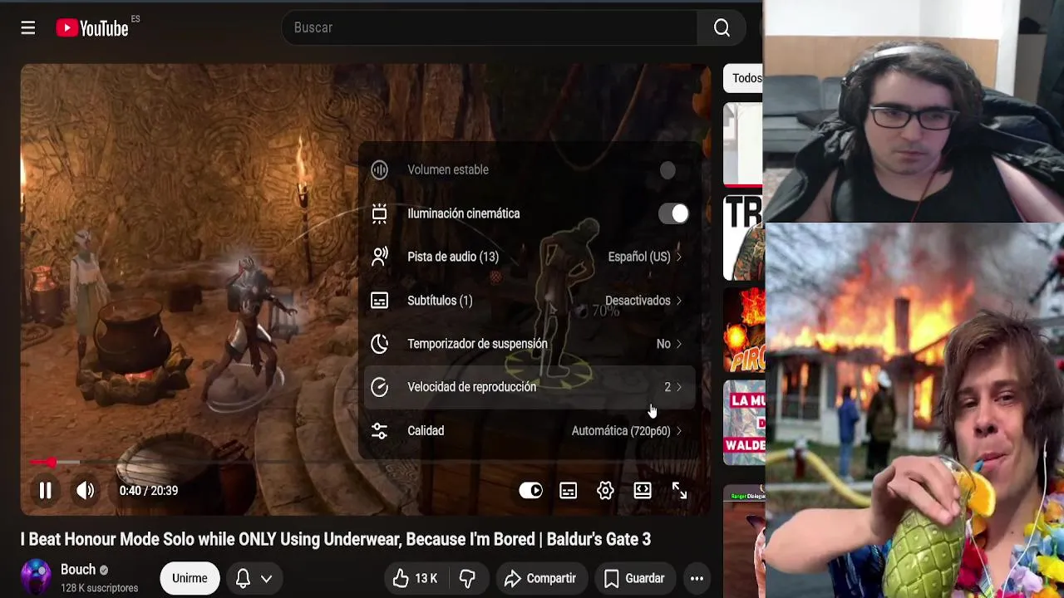Click the red progress scrubber handle

52,462
